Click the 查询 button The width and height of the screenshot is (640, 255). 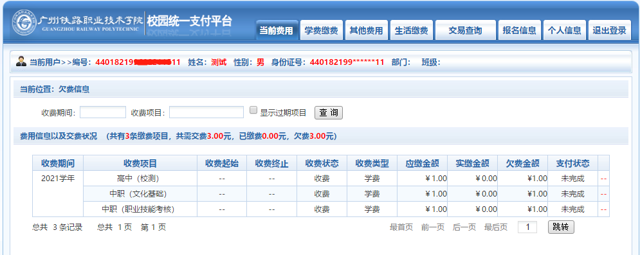coord(329,113)
